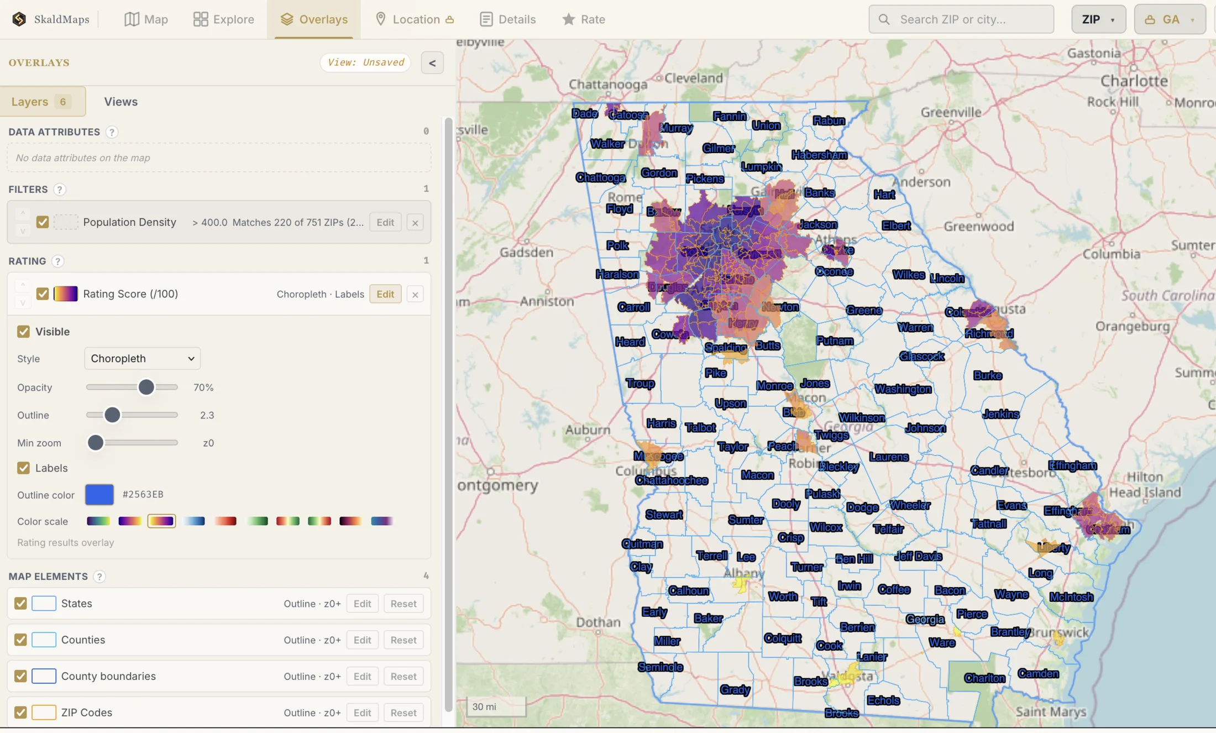Reset the Counties map element
This screenshot has width=1216, height=733.
click(403, 640)
